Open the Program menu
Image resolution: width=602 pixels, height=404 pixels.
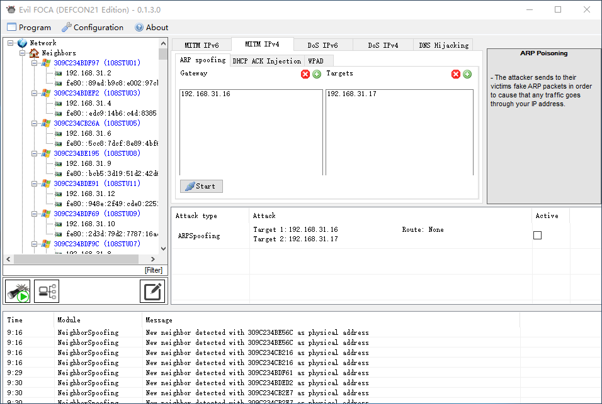[x=29, y=27]
